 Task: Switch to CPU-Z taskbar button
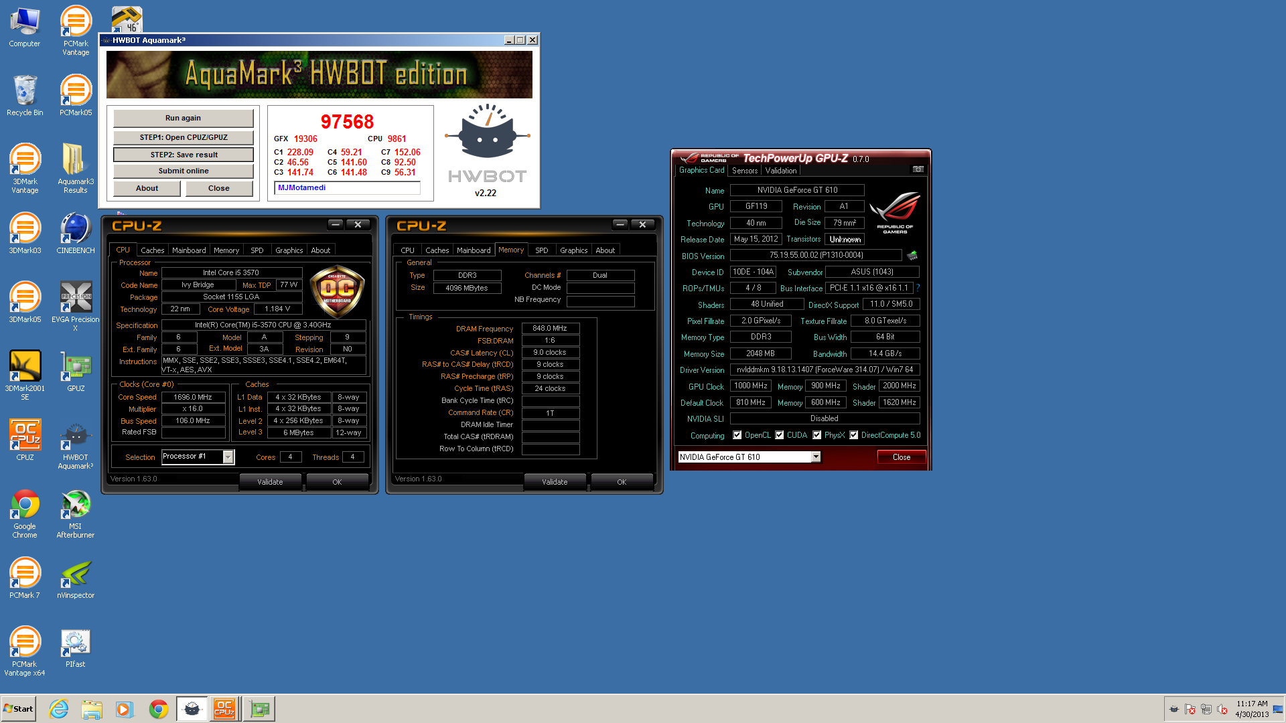(224, 709)
